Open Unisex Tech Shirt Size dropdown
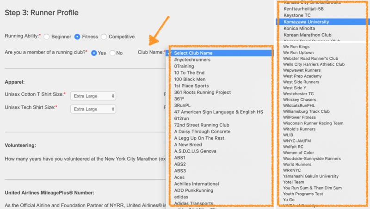The width and height of the screenshot is (370, 209). tap(93, 109)
